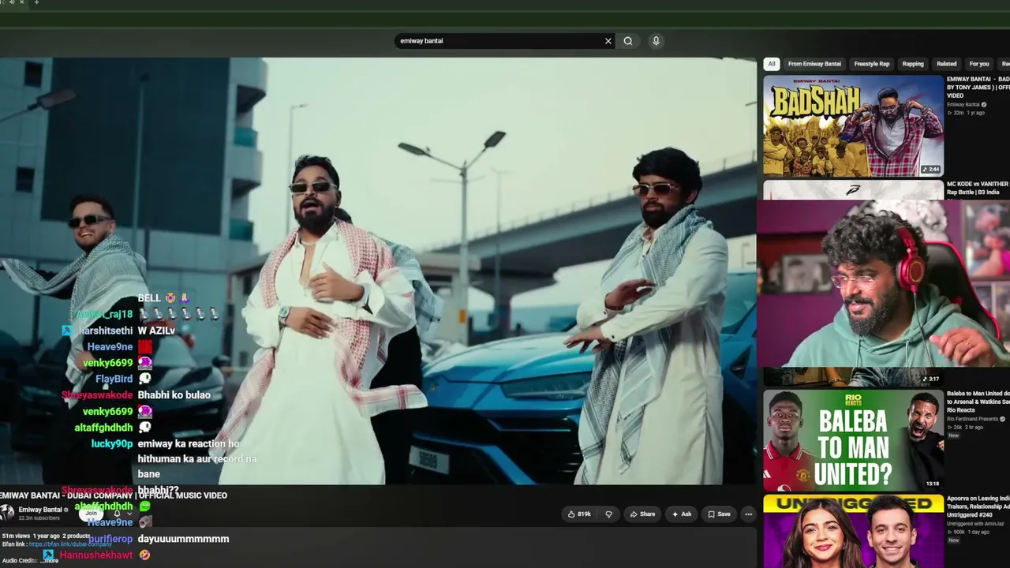The image size is (1010, 568).
Task: Open Emiway Bantai channel avatar
Action: (7, 513)
